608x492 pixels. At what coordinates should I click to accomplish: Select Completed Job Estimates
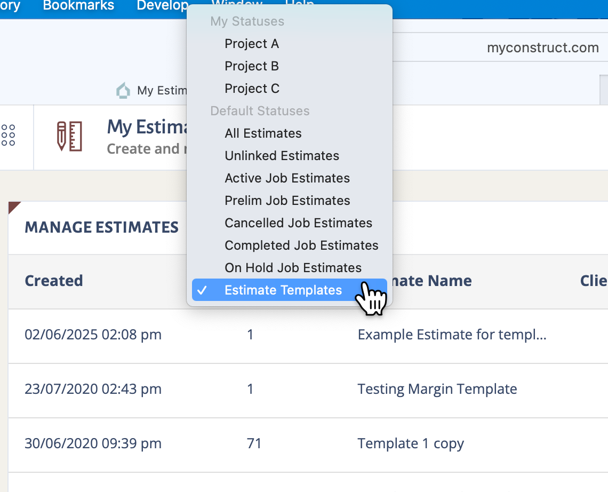(x=301, y=245)
